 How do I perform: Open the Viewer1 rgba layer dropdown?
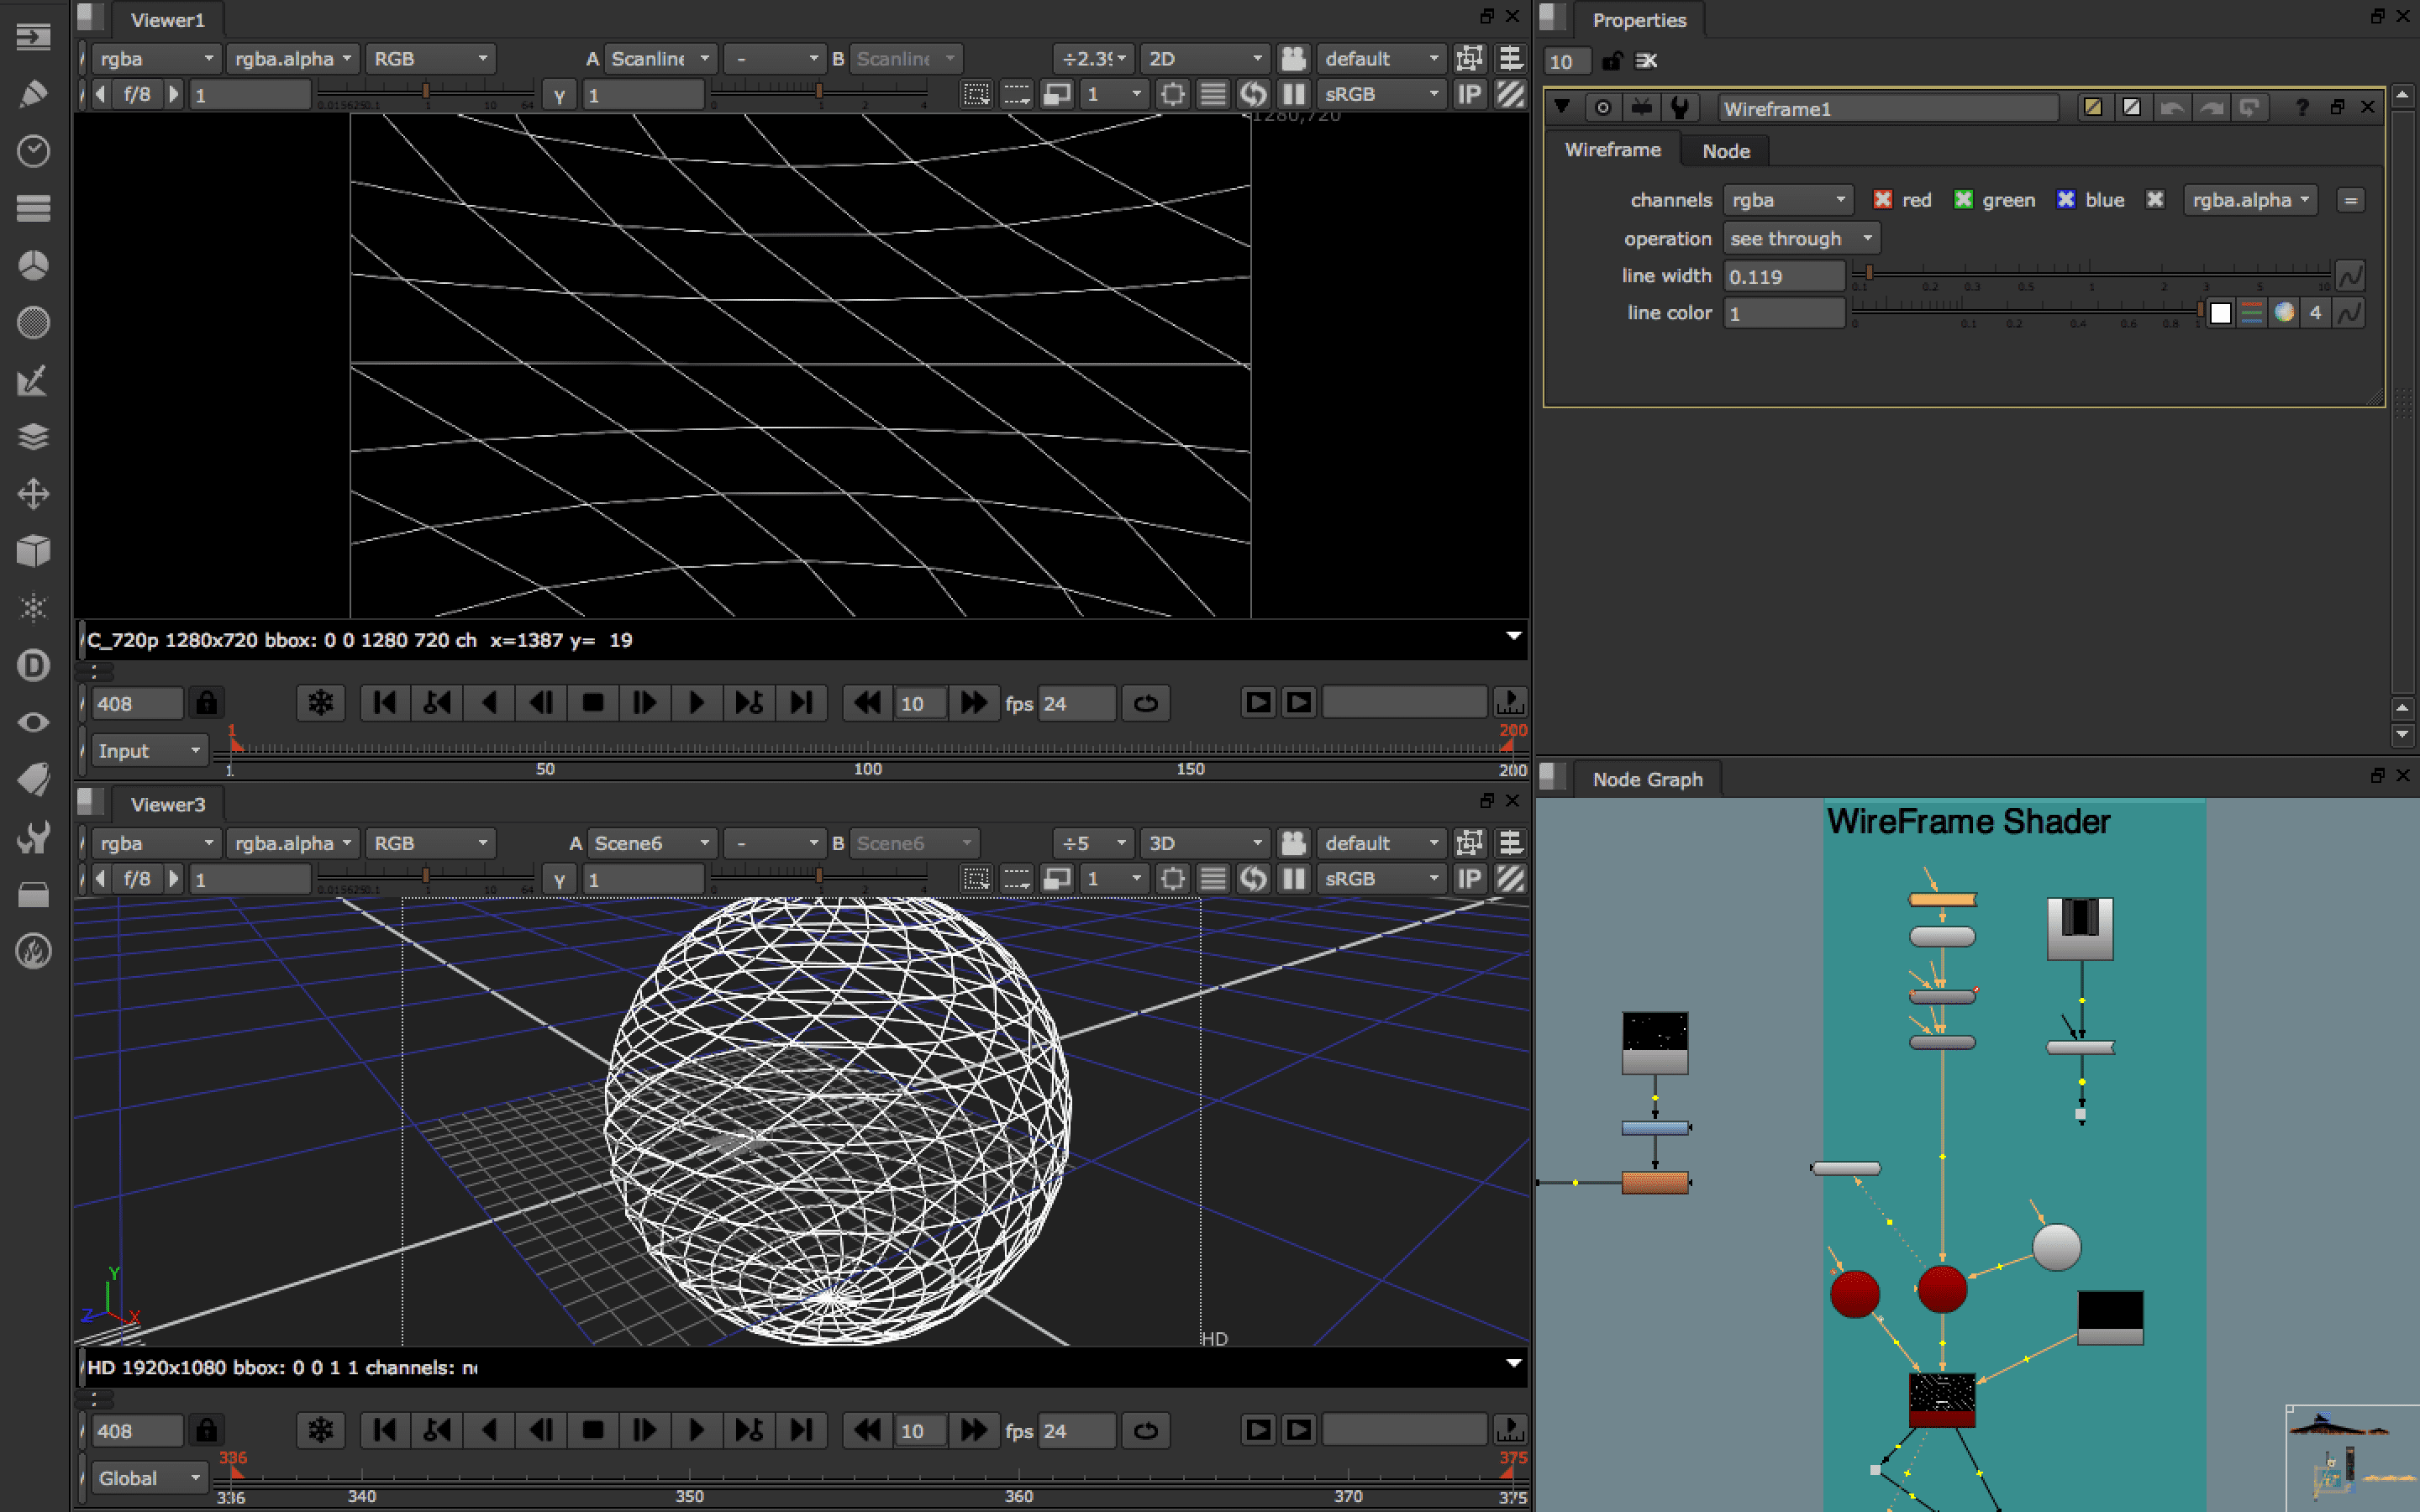155,59
